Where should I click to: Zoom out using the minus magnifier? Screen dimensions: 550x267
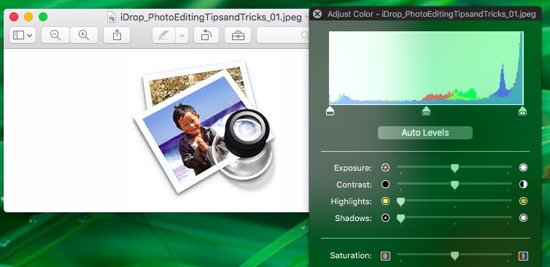coord(55,35)
